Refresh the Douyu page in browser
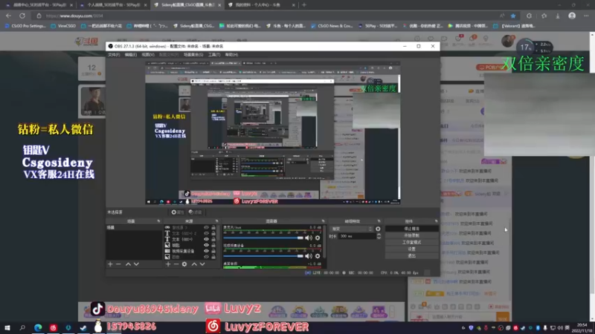The width and height of the screenshot is (595, 334). click(22, 16)
